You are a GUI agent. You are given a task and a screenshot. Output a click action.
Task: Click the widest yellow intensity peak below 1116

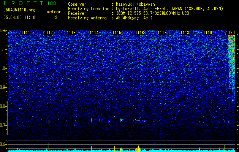point(139,149)
